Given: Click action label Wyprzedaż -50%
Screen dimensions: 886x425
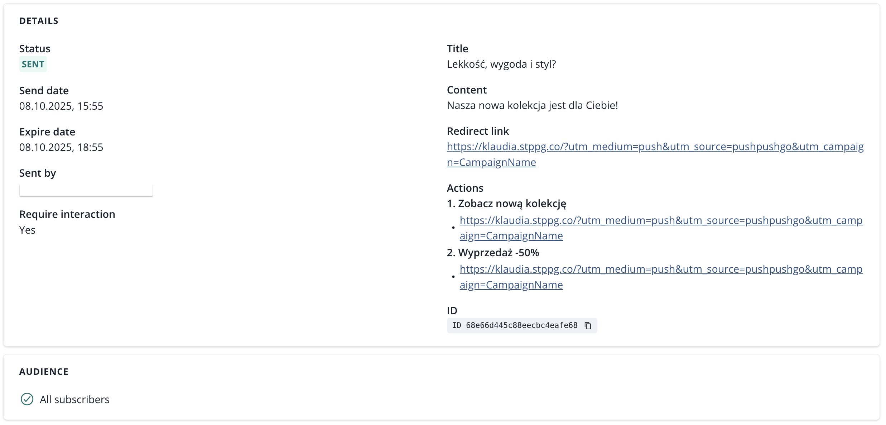Looking at the screenshot, I should (498, 253).
